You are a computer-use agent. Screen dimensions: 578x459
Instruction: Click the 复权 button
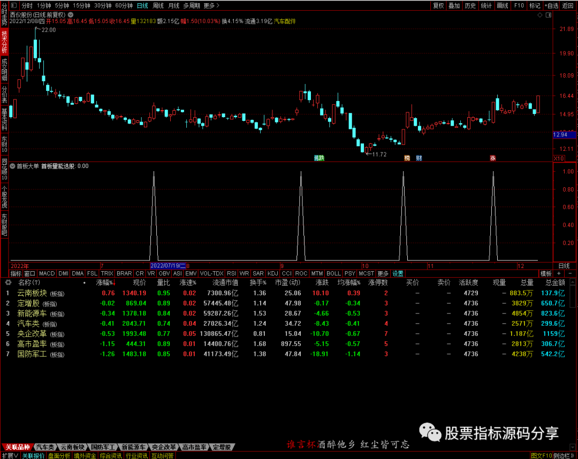[439, 5]
